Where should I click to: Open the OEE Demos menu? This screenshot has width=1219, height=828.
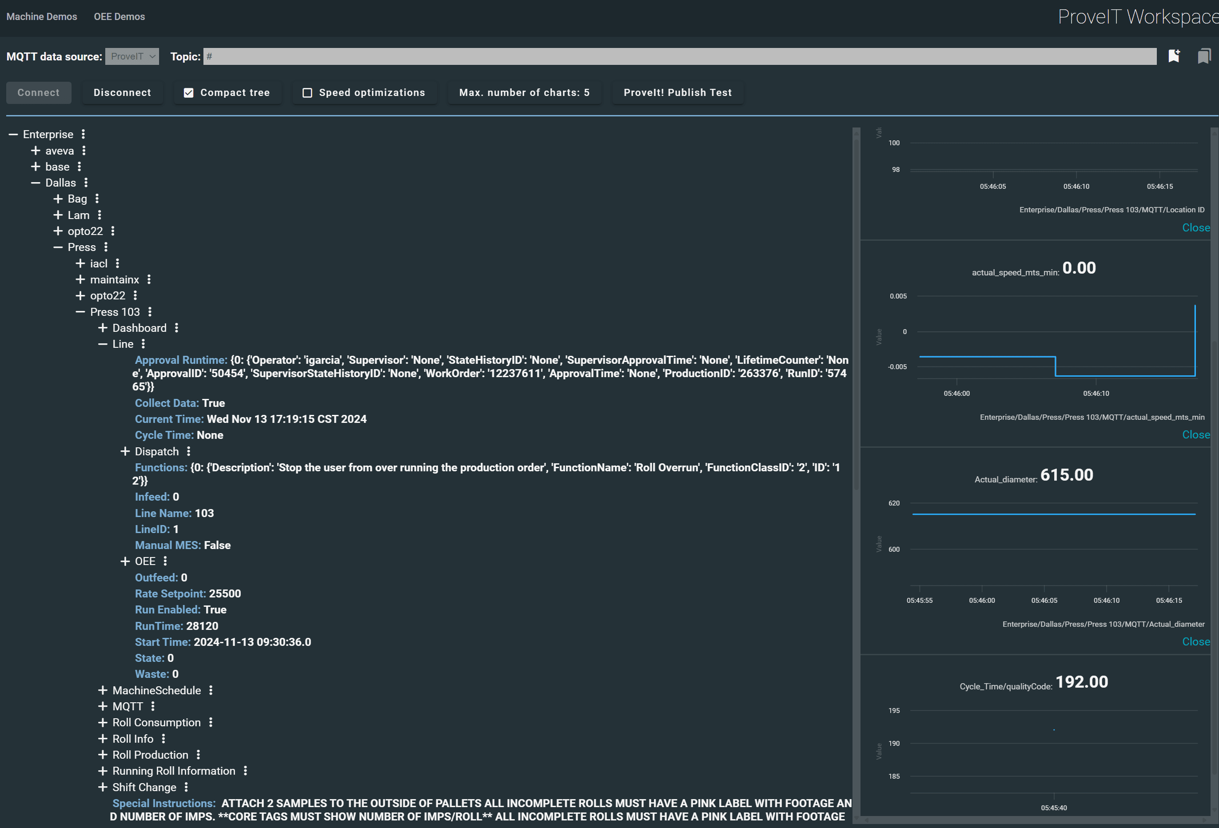tap(119, 16)
